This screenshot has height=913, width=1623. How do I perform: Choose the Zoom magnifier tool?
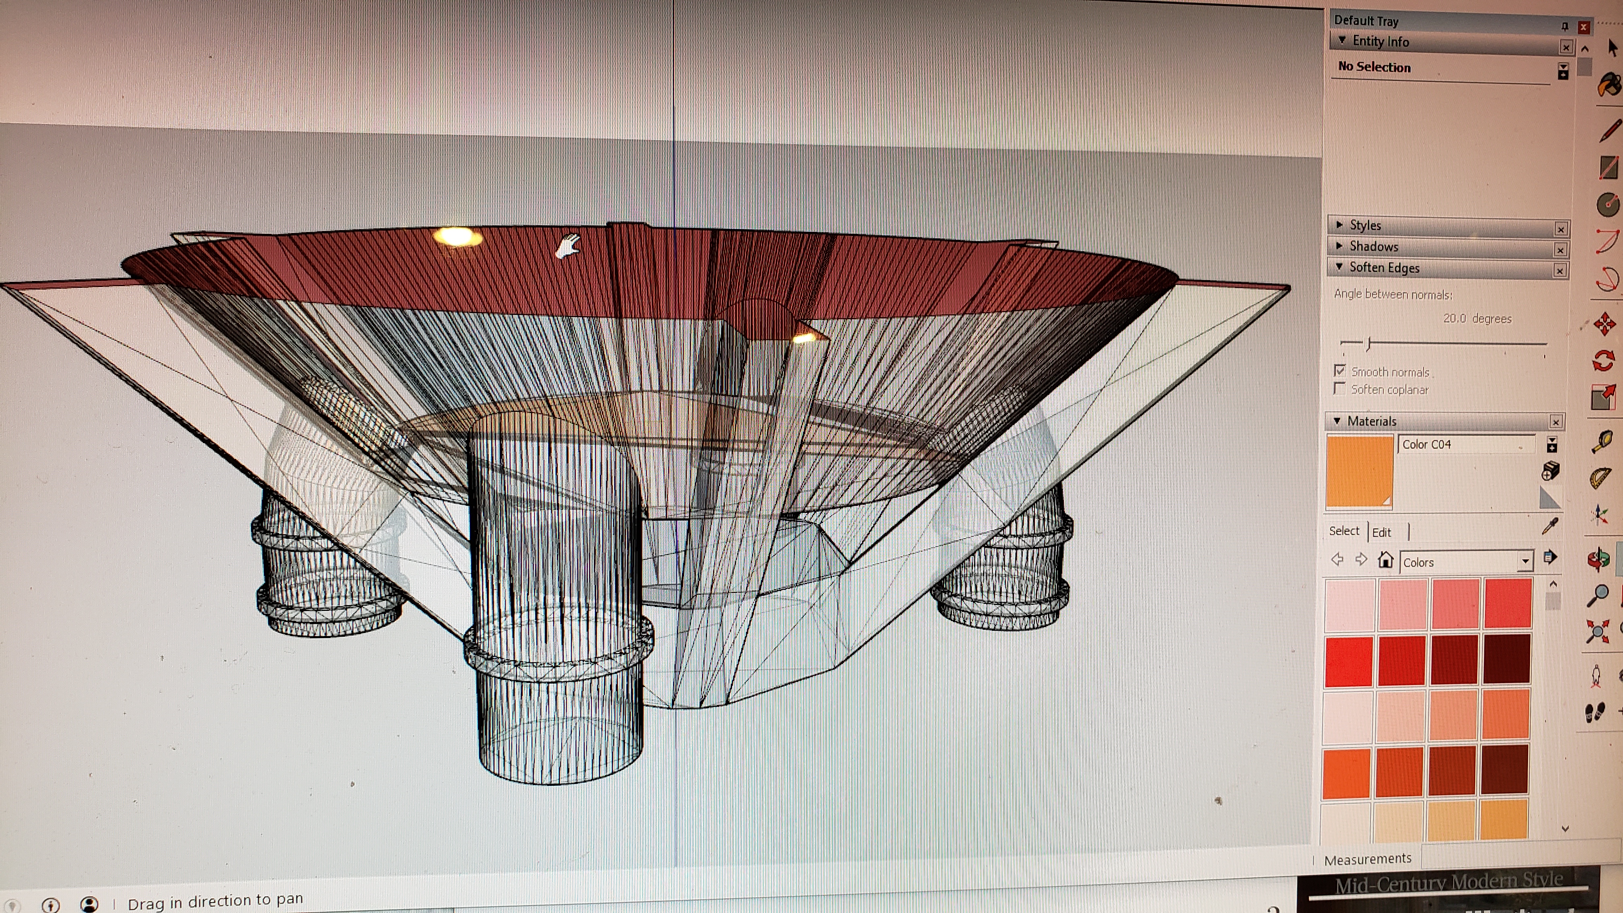pos(1598,595)
